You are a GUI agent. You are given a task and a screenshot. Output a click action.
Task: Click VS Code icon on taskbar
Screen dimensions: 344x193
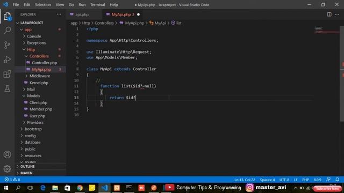coord(104,188)
